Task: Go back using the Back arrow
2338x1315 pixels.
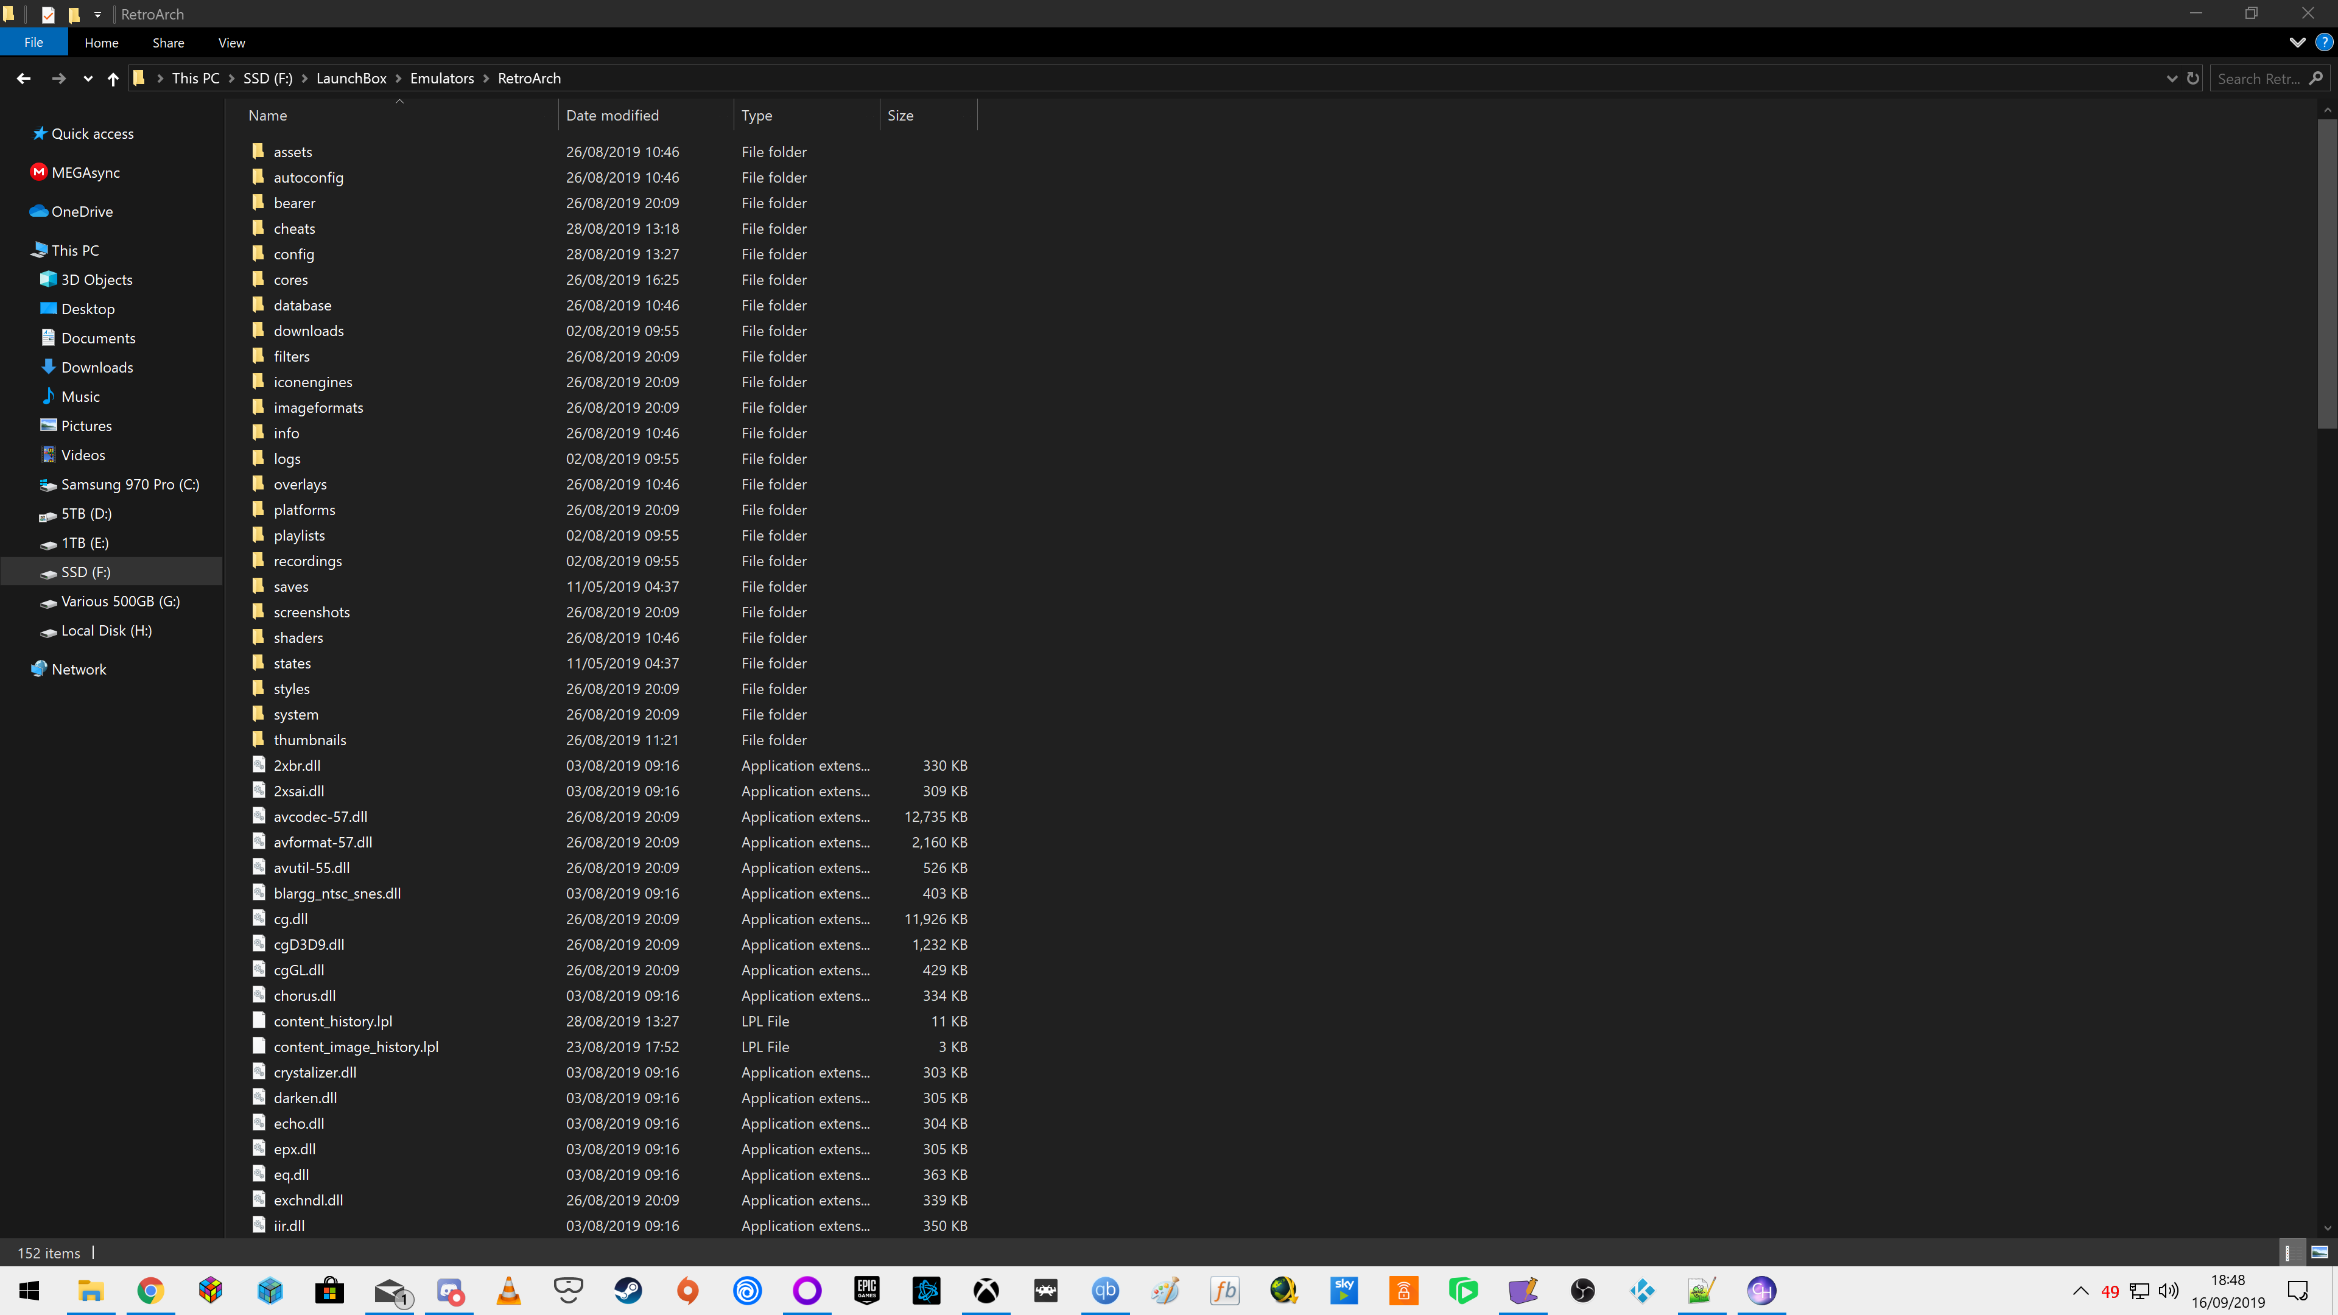Action: [x=24, y=79]
